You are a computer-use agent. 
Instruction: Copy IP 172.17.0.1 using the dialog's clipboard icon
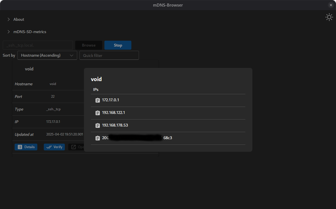tap(97, 100)
